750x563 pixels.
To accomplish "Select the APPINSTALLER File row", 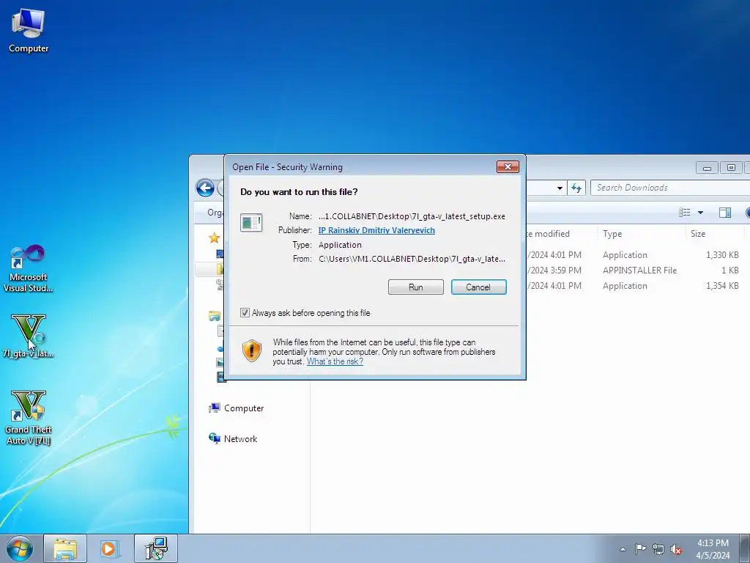I will (x=634, y=271).
